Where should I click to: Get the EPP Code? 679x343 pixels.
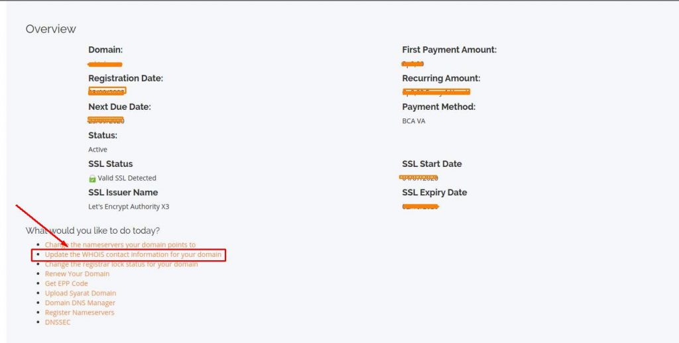(66, 283)
